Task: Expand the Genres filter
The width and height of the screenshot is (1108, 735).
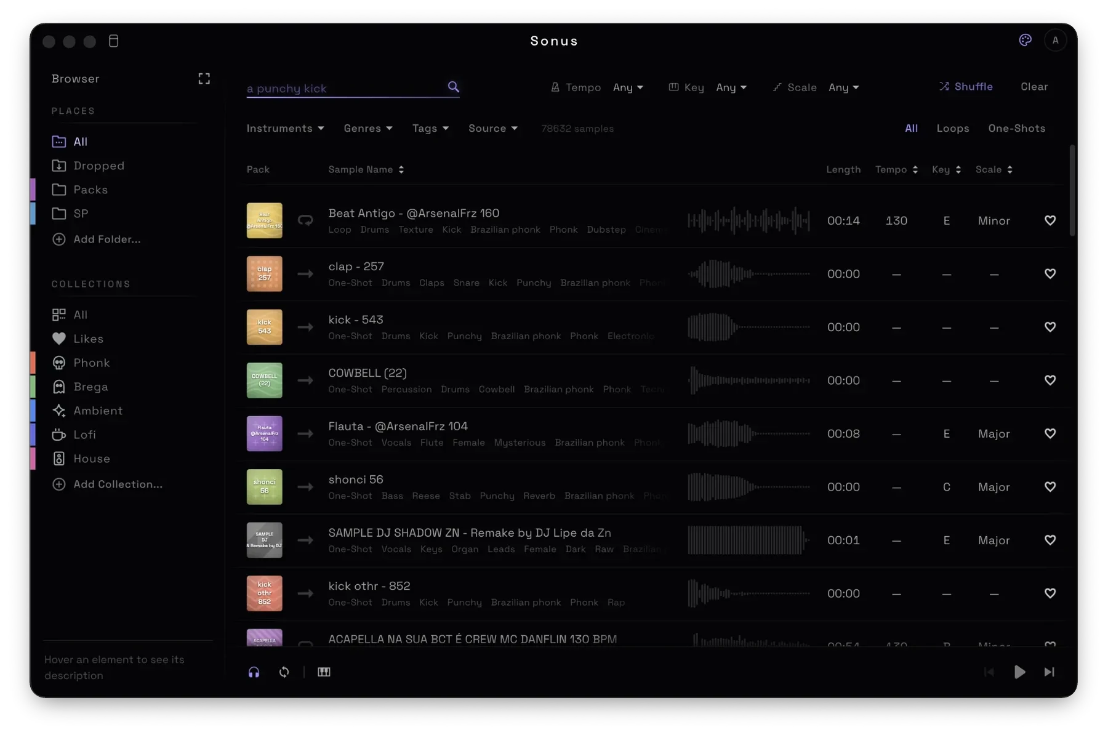Action: (x=368, y=128)
